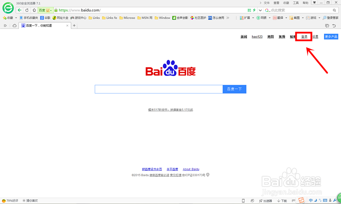
Task: Open the 谷歌 bookmark
Action: (x=45, y=18)
